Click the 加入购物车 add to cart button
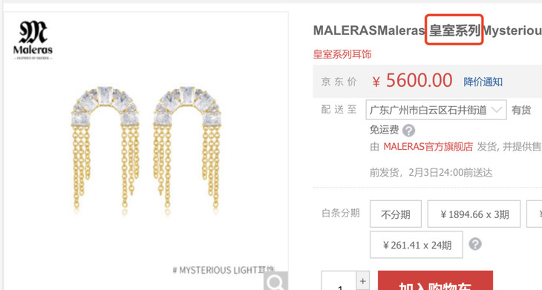The image size is (542, 290). [435, 280]
